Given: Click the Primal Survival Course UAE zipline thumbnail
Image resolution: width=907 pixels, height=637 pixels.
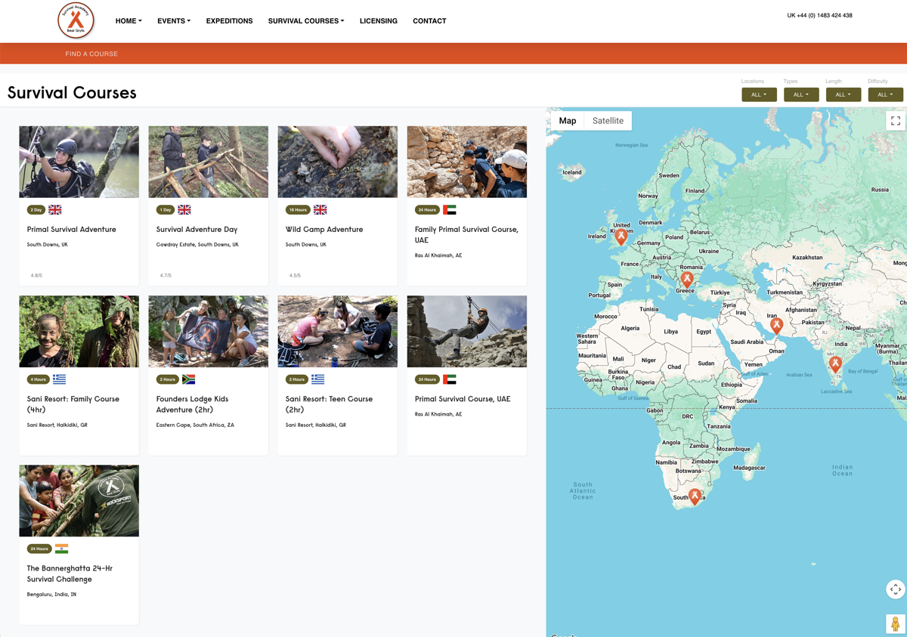Looking at the screenshot, I should click(x=467, y=331).
